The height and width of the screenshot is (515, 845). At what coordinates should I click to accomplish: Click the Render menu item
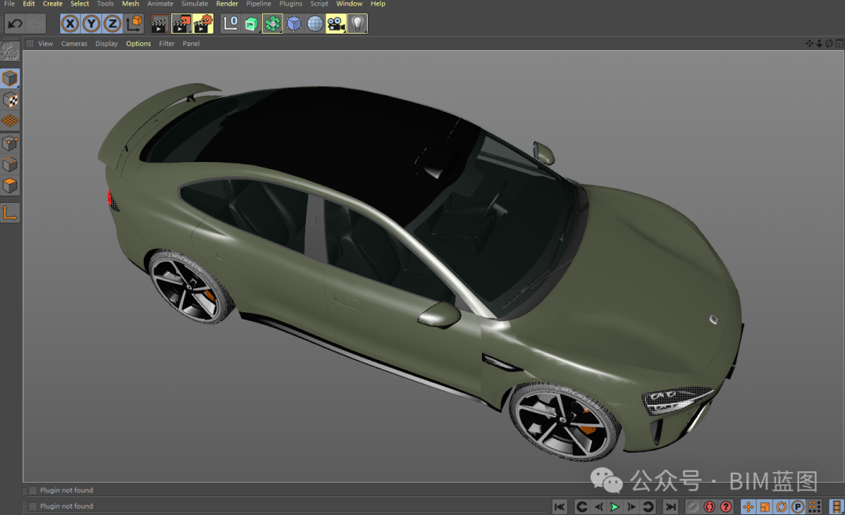227,4
